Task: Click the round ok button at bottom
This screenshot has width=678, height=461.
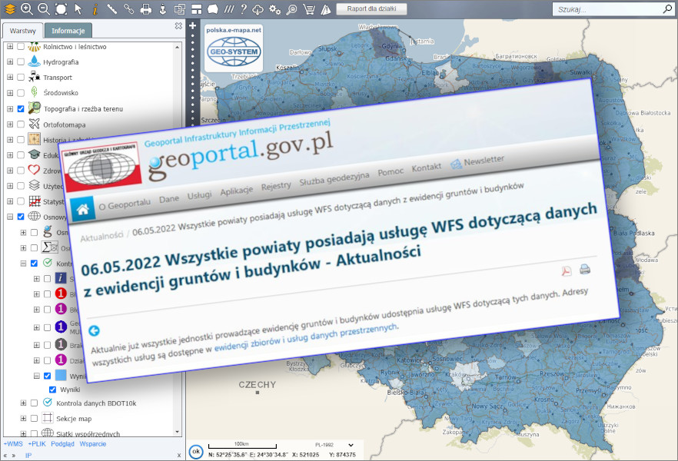Action: (196, 452)
